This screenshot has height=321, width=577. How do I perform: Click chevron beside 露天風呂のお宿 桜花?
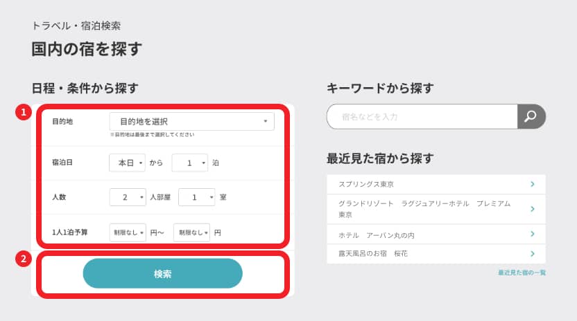[532, 254]
